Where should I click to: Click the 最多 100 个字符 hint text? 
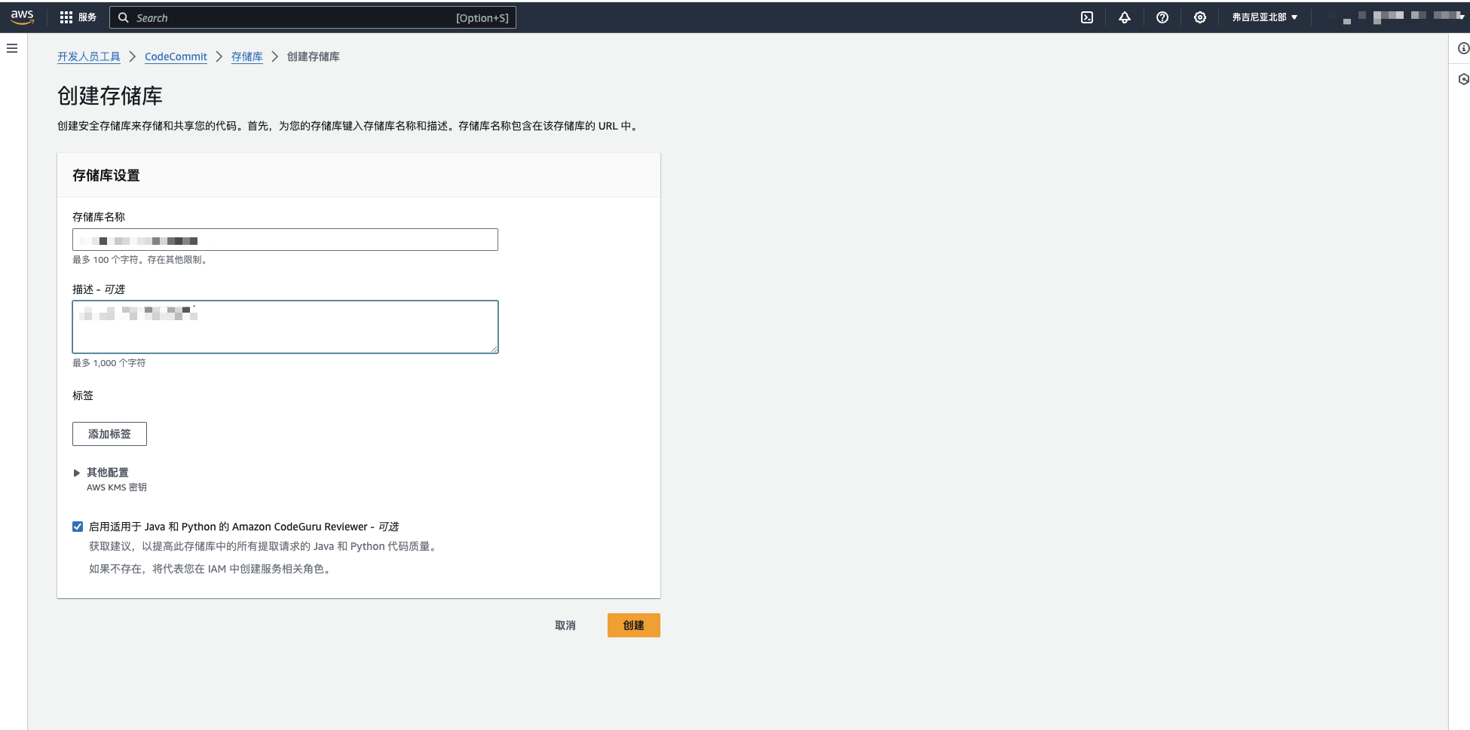click(140, 260)
